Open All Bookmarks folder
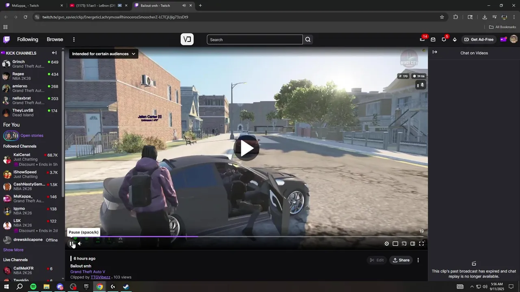 pos(503,27)
